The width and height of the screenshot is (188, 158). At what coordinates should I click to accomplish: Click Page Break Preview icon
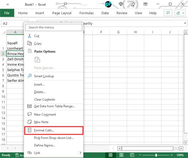point(132,155)
